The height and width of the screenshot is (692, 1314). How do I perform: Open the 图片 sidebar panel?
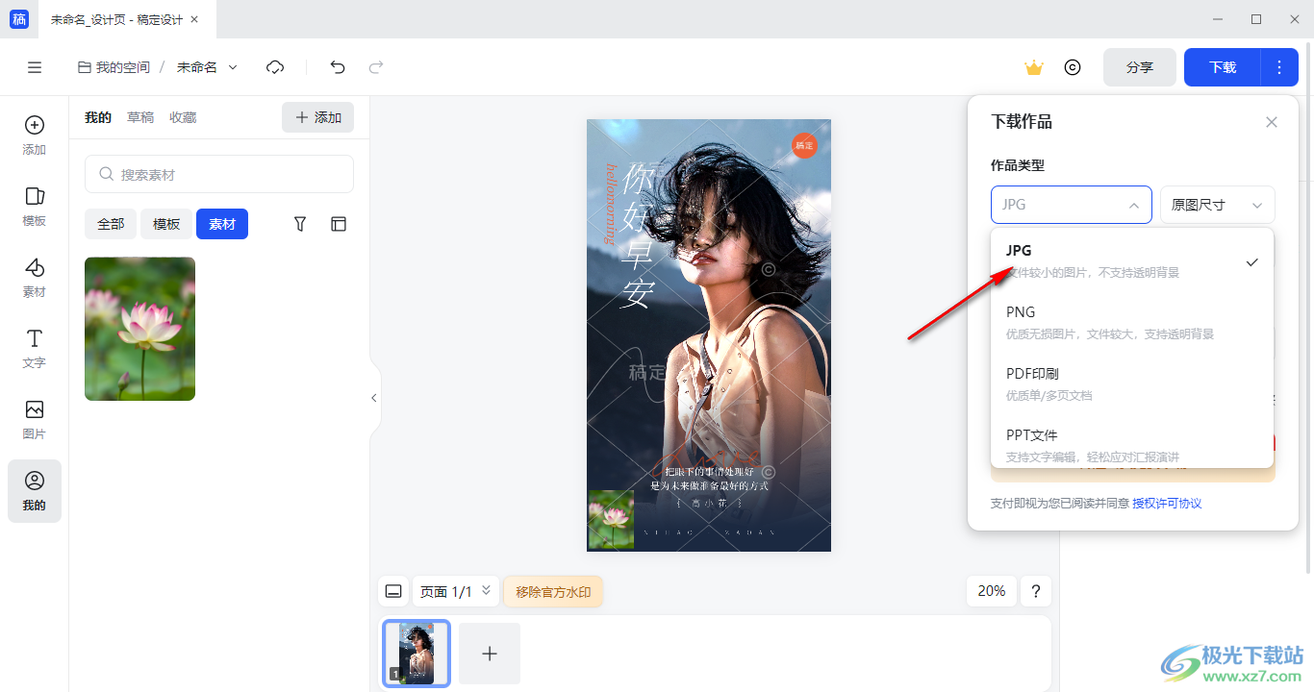pos(35,420)
